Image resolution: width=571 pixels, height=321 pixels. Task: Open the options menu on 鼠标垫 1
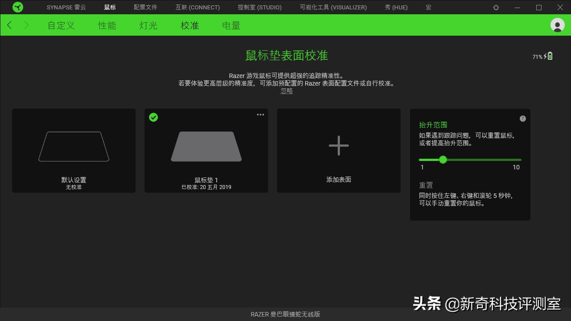[261, 114]
